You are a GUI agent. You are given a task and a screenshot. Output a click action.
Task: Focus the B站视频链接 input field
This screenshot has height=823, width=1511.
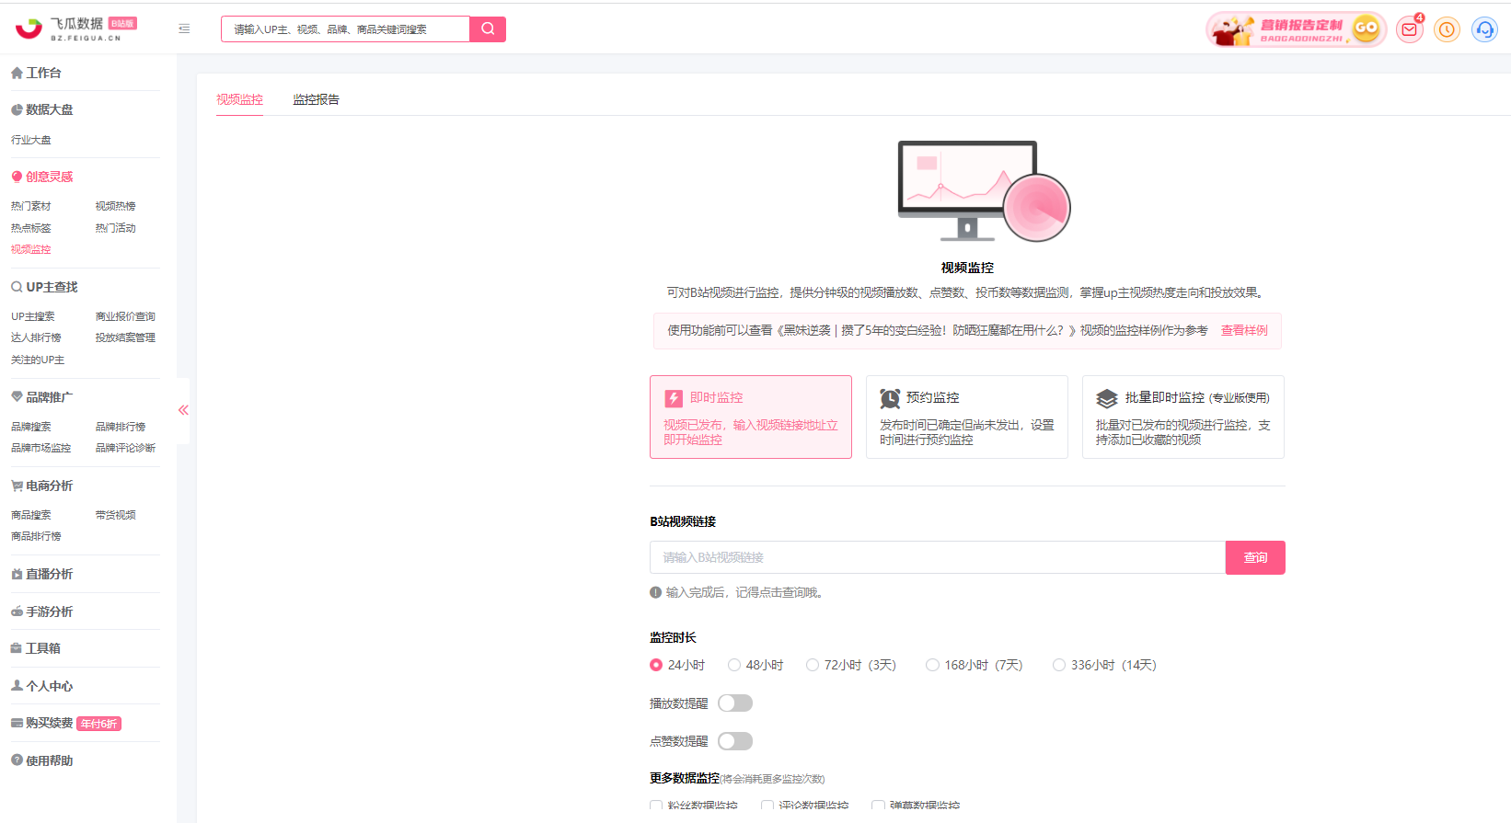[x=938, y=557]
